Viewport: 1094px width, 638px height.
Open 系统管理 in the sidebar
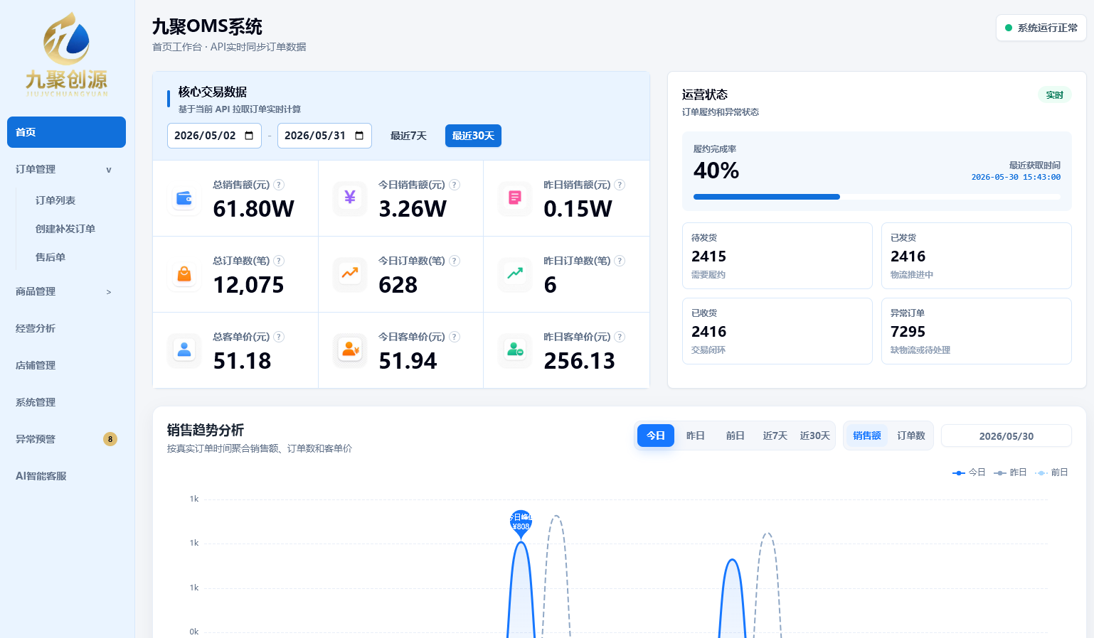point(66,402)
